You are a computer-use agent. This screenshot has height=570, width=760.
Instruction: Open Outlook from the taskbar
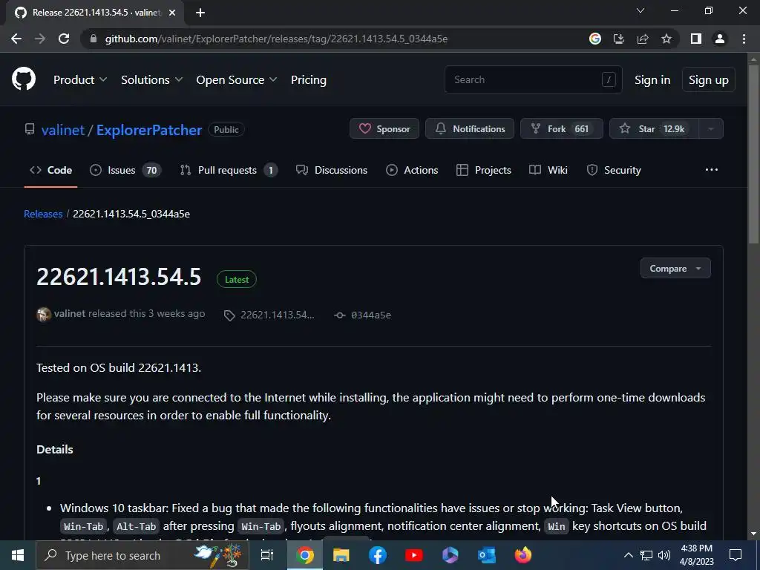pyautogui.click(x=487, y=555)
